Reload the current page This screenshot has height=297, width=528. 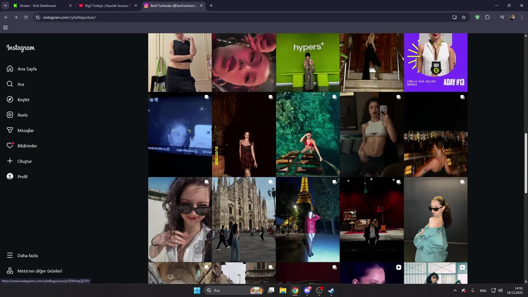click(x=26, y=17)
